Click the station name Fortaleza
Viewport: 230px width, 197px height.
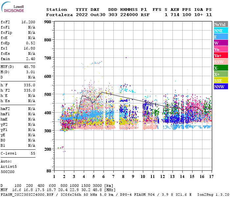coord(59,15)
